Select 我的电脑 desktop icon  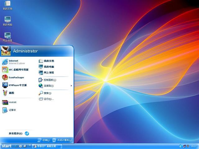tap(7, 21)
